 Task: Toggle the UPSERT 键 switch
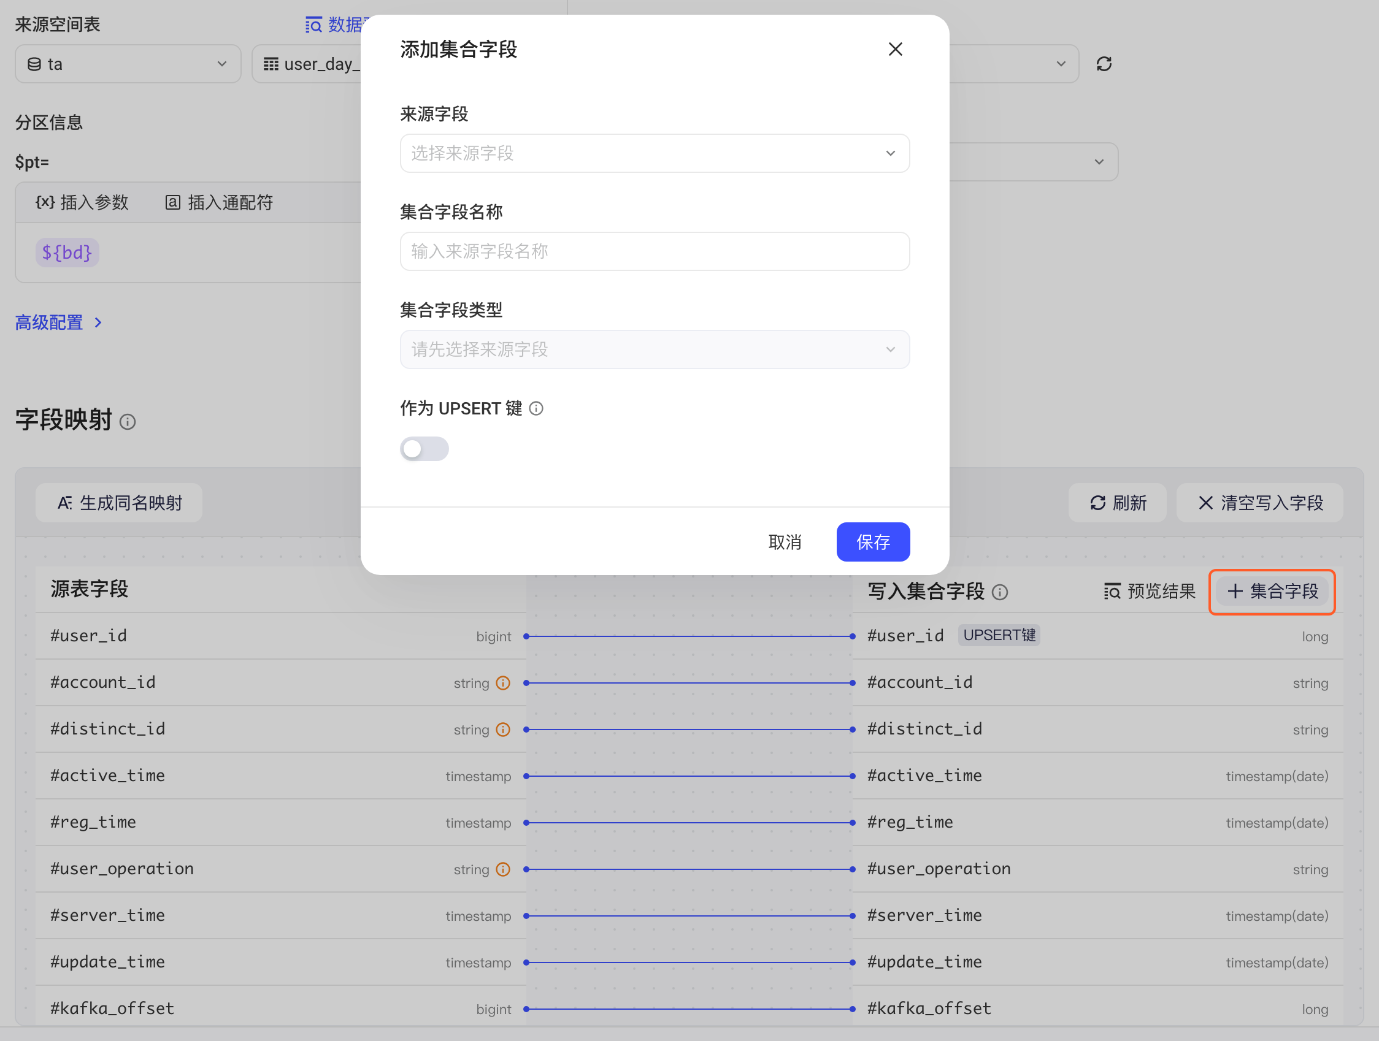[424, 449]
